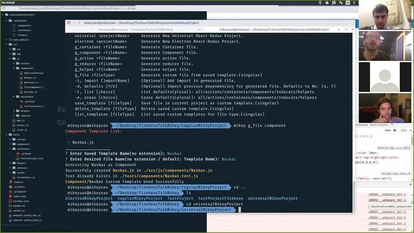Open Computed tab in DevTools
The height and width of the screenshot is (233, 414).
click(362, 125)
